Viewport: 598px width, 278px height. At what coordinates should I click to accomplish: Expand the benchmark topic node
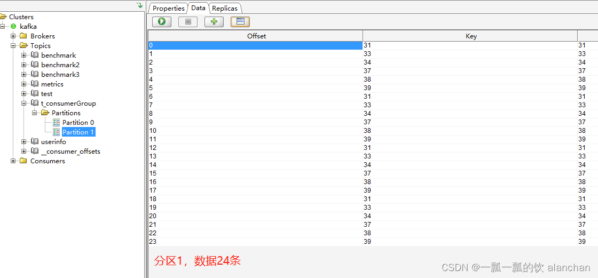[x=24, y=55]
